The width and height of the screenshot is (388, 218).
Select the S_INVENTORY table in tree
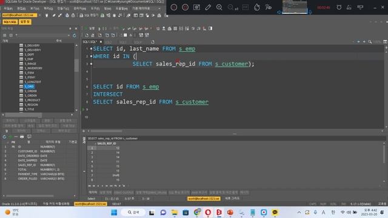pyautogui.click(x=33, y=68)
